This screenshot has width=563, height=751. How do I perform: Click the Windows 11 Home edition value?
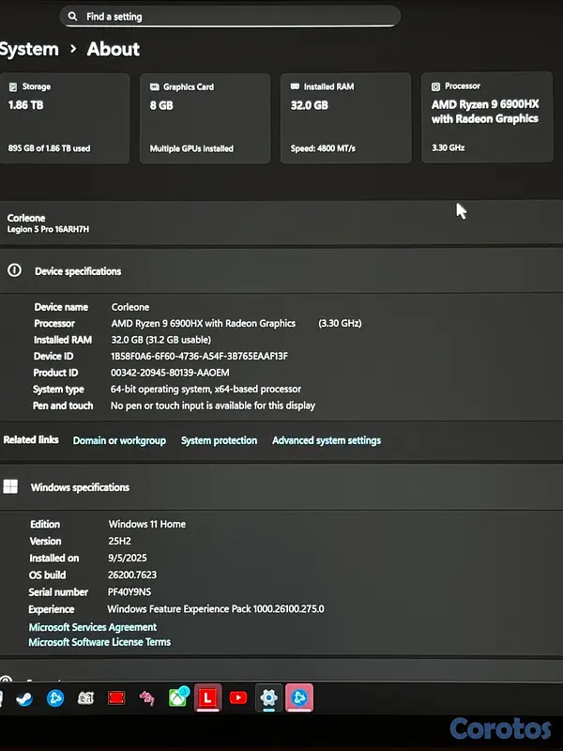(x=147, y=524)
